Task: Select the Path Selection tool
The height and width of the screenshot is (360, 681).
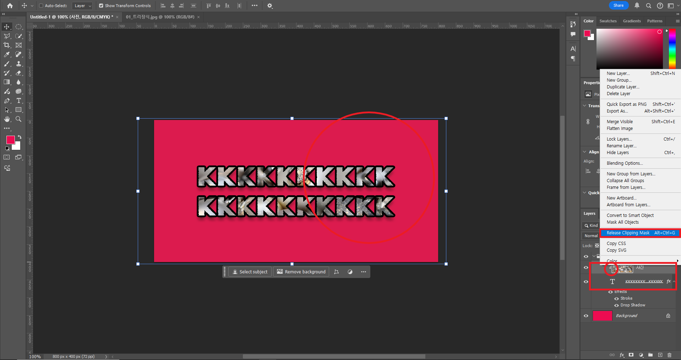Action: (x=7, y=110)
